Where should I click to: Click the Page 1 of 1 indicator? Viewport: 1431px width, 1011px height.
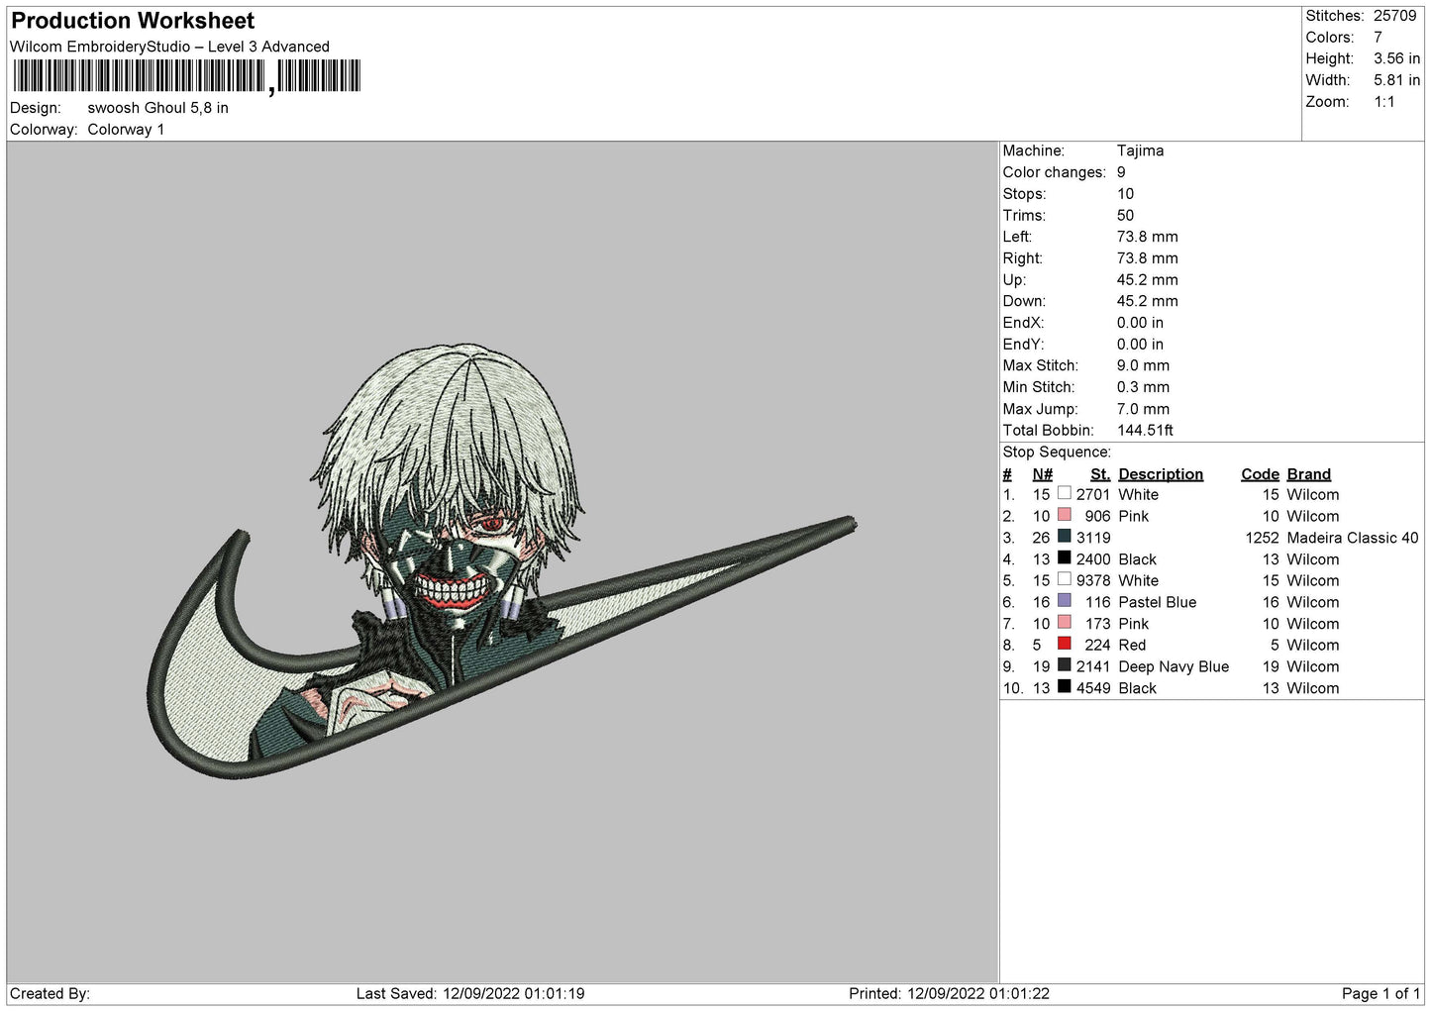coord(1380,994)
